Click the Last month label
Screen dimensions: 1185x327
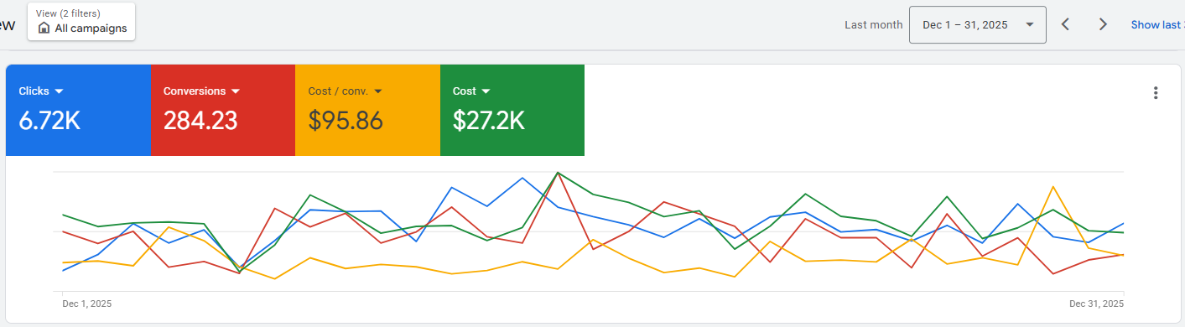coord(873,24)
